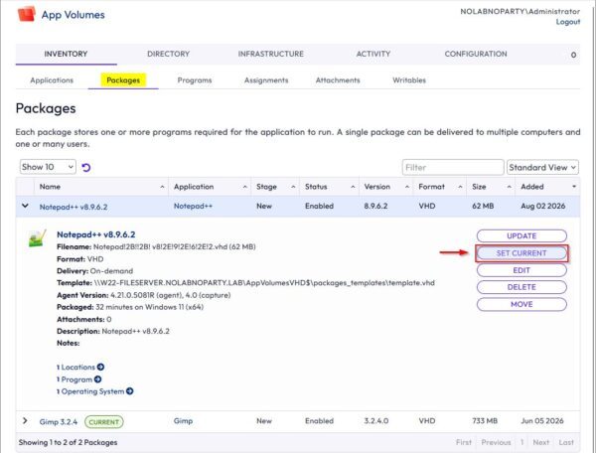Open the Notepad++ v8.9.6.2 name link
596x453 pixels.
click(74, 207)
